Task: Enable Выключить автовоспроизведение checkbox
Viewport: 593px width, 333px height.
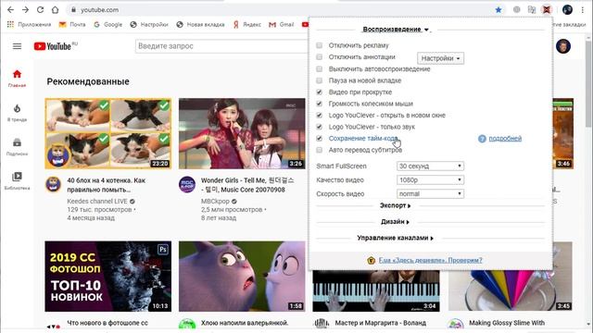Action: [x=319, y=69]
